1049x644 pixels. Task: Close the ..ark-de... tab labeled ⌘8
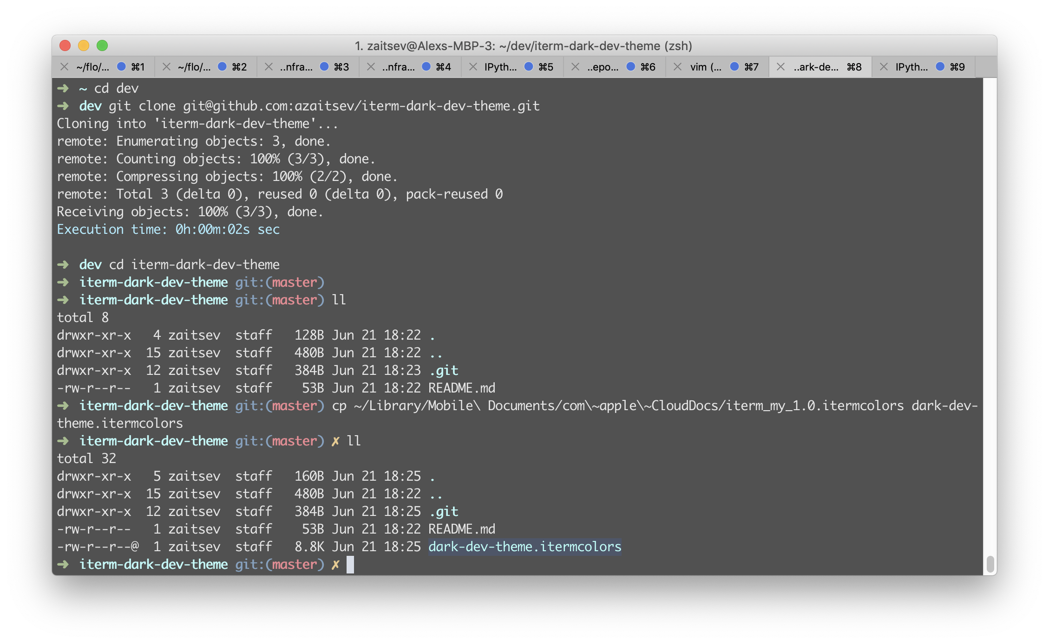pos(780,67)
